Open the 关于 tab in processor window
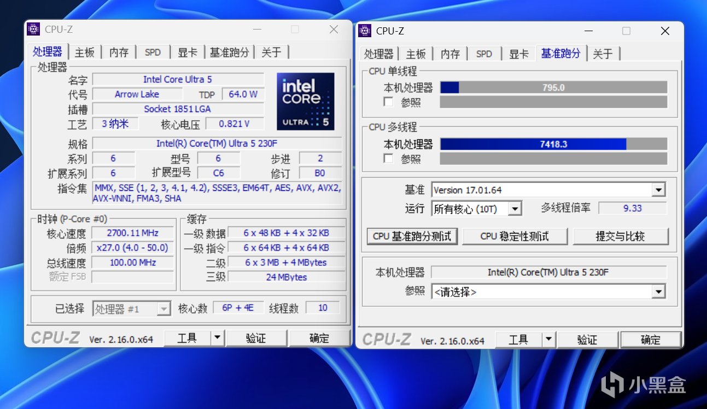The width and height of the screenshot is (707, 409). (271, 52)
